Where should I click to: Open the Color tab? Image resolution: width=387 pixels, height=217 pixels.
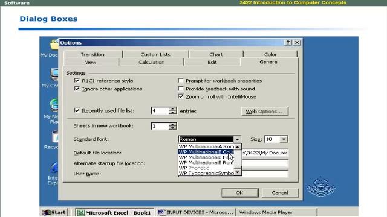(x=270, y=54)
